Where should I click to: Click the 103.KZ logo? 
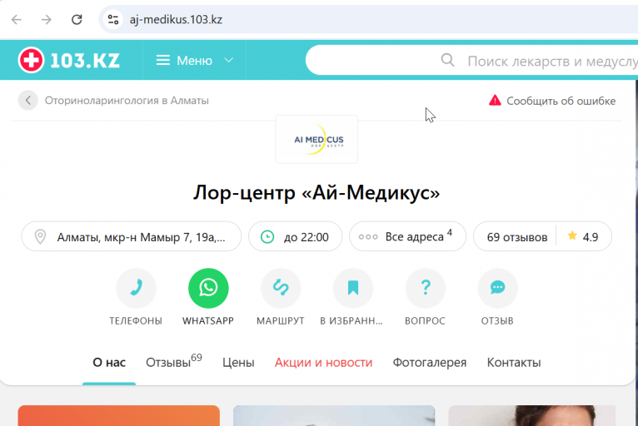tap(69, 60)
